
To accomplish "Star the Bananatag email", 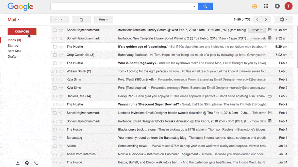I will 61,138.
